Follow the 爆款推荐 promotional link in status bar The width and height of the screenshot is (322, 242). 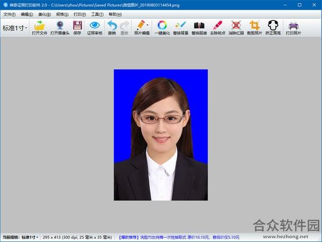[179, 237]
